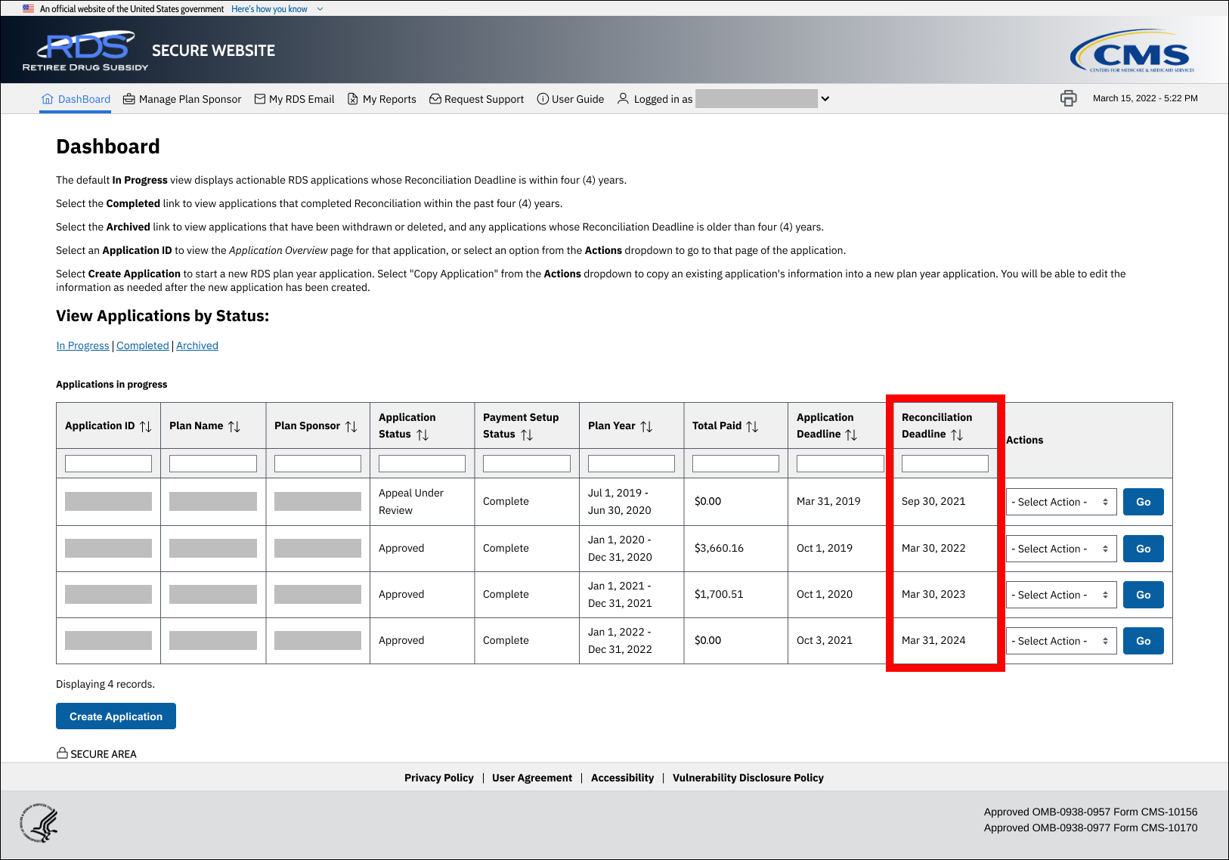View the Archived applications link
The image size is (1229, 860).
coord(197,345)
